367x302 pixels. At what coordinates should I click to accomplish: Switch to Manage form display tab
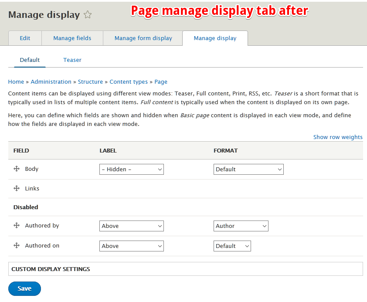point(143,38)
